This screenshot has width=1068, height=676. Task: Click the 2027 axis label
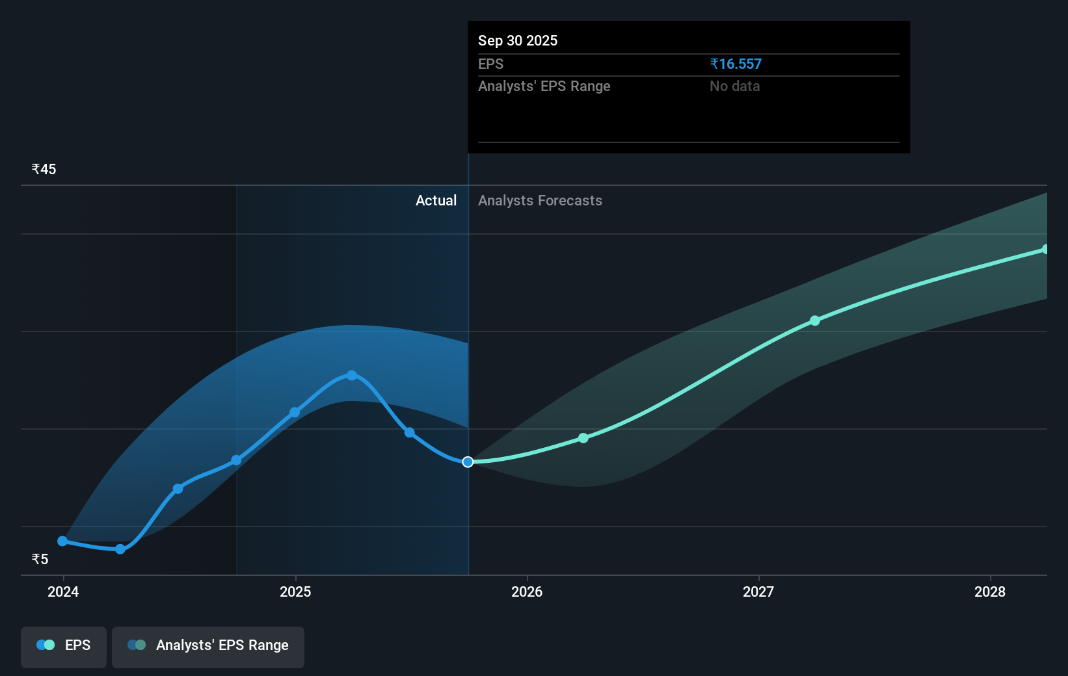[758, 591]
